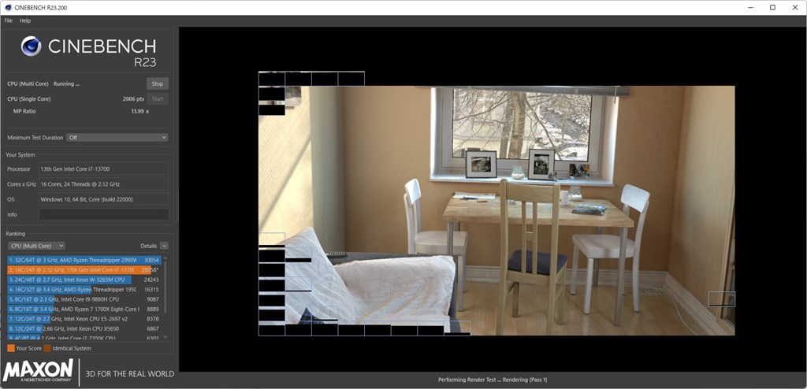Screen dimensions: 807x389
Task: Click the ranking list scrollbar
Action: point(165,286)
